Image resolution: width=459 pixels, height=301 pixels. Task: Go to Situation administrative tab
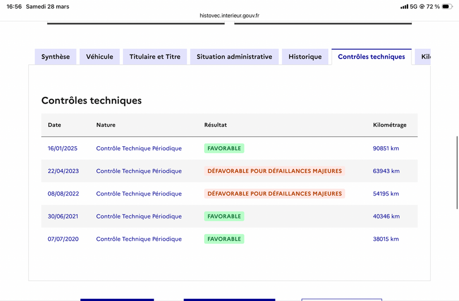point(234,57)
